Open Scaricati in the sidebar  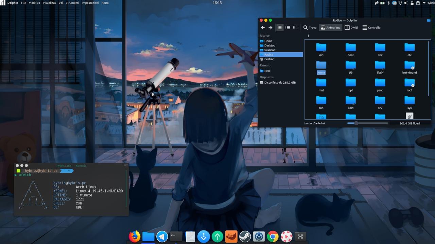(x=281, y=50)
